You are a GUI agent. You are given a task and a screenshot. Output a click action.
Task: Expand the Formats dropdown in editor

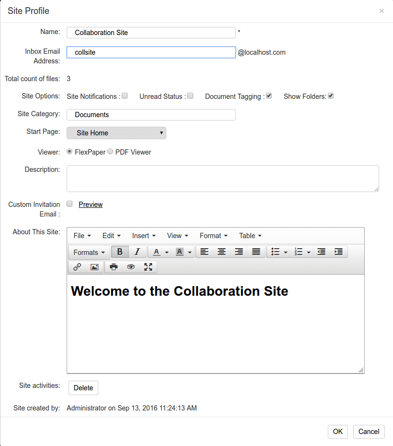click(x=89, y=253)
